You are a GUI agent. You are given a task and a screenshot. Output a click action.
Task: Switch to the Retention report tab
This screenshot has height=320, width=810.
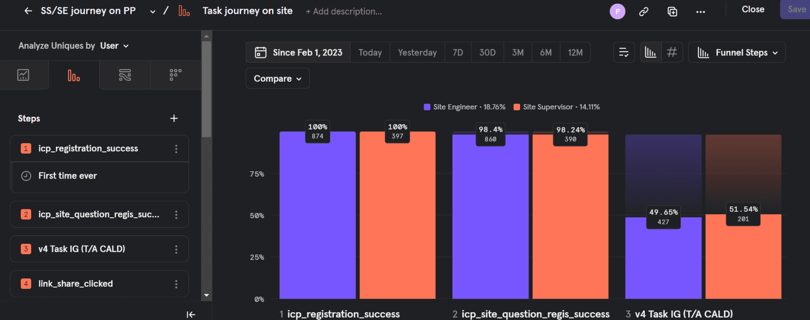point(175,75)
